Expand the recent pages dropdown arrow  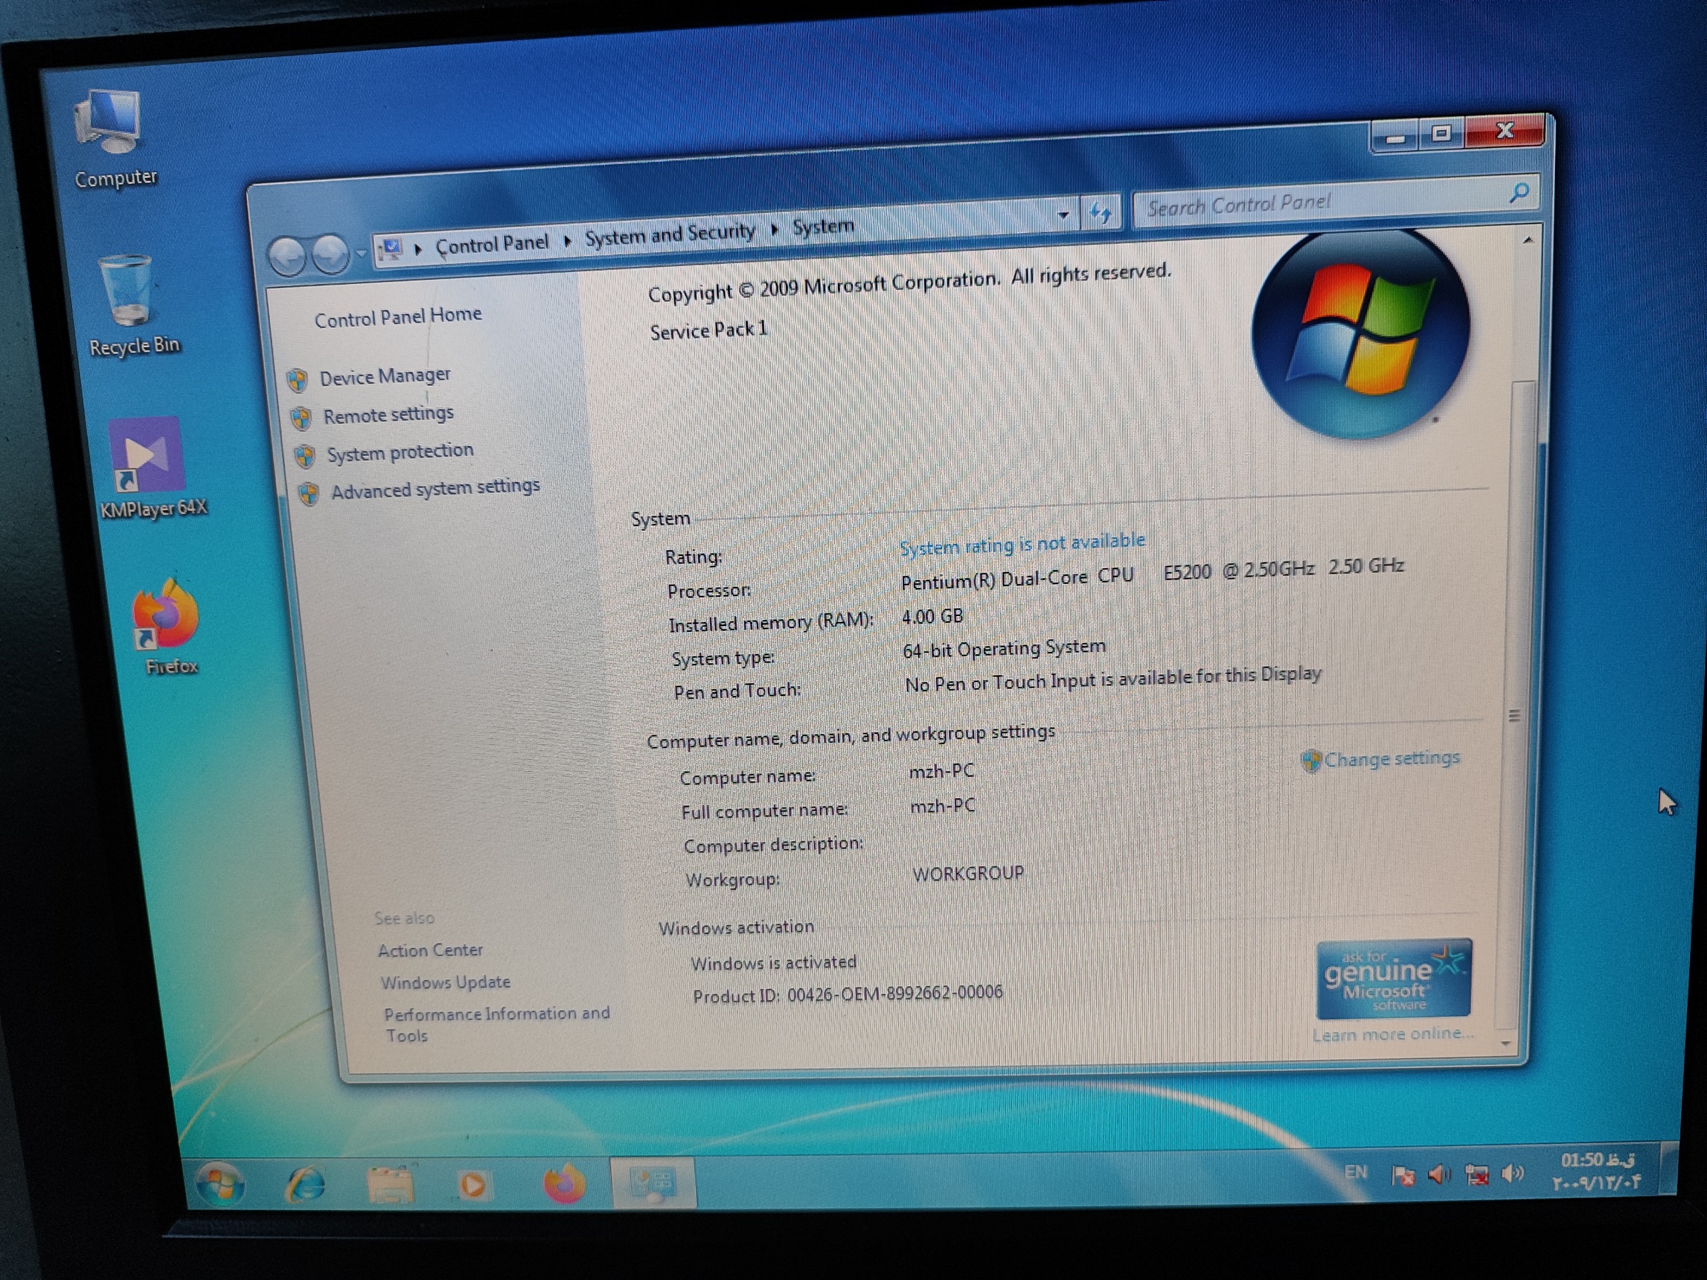[361, 253]
